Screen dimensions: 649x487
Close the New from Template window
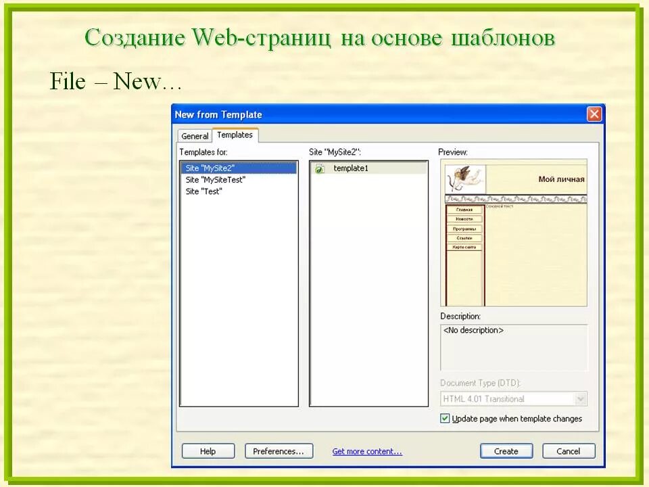(x=594, y=114)
